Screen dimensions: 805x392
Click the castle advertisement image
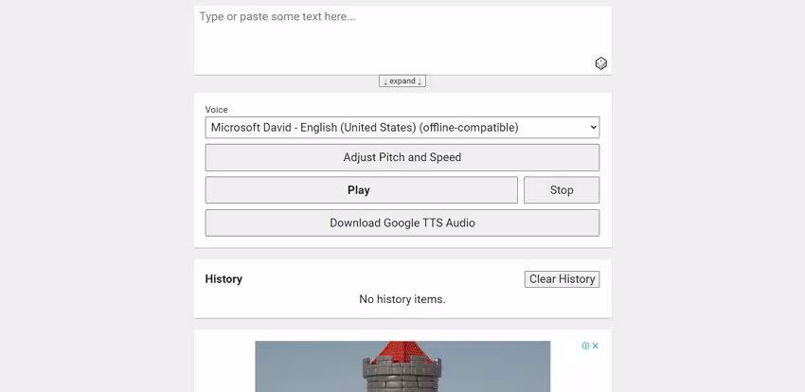point(402,367)
